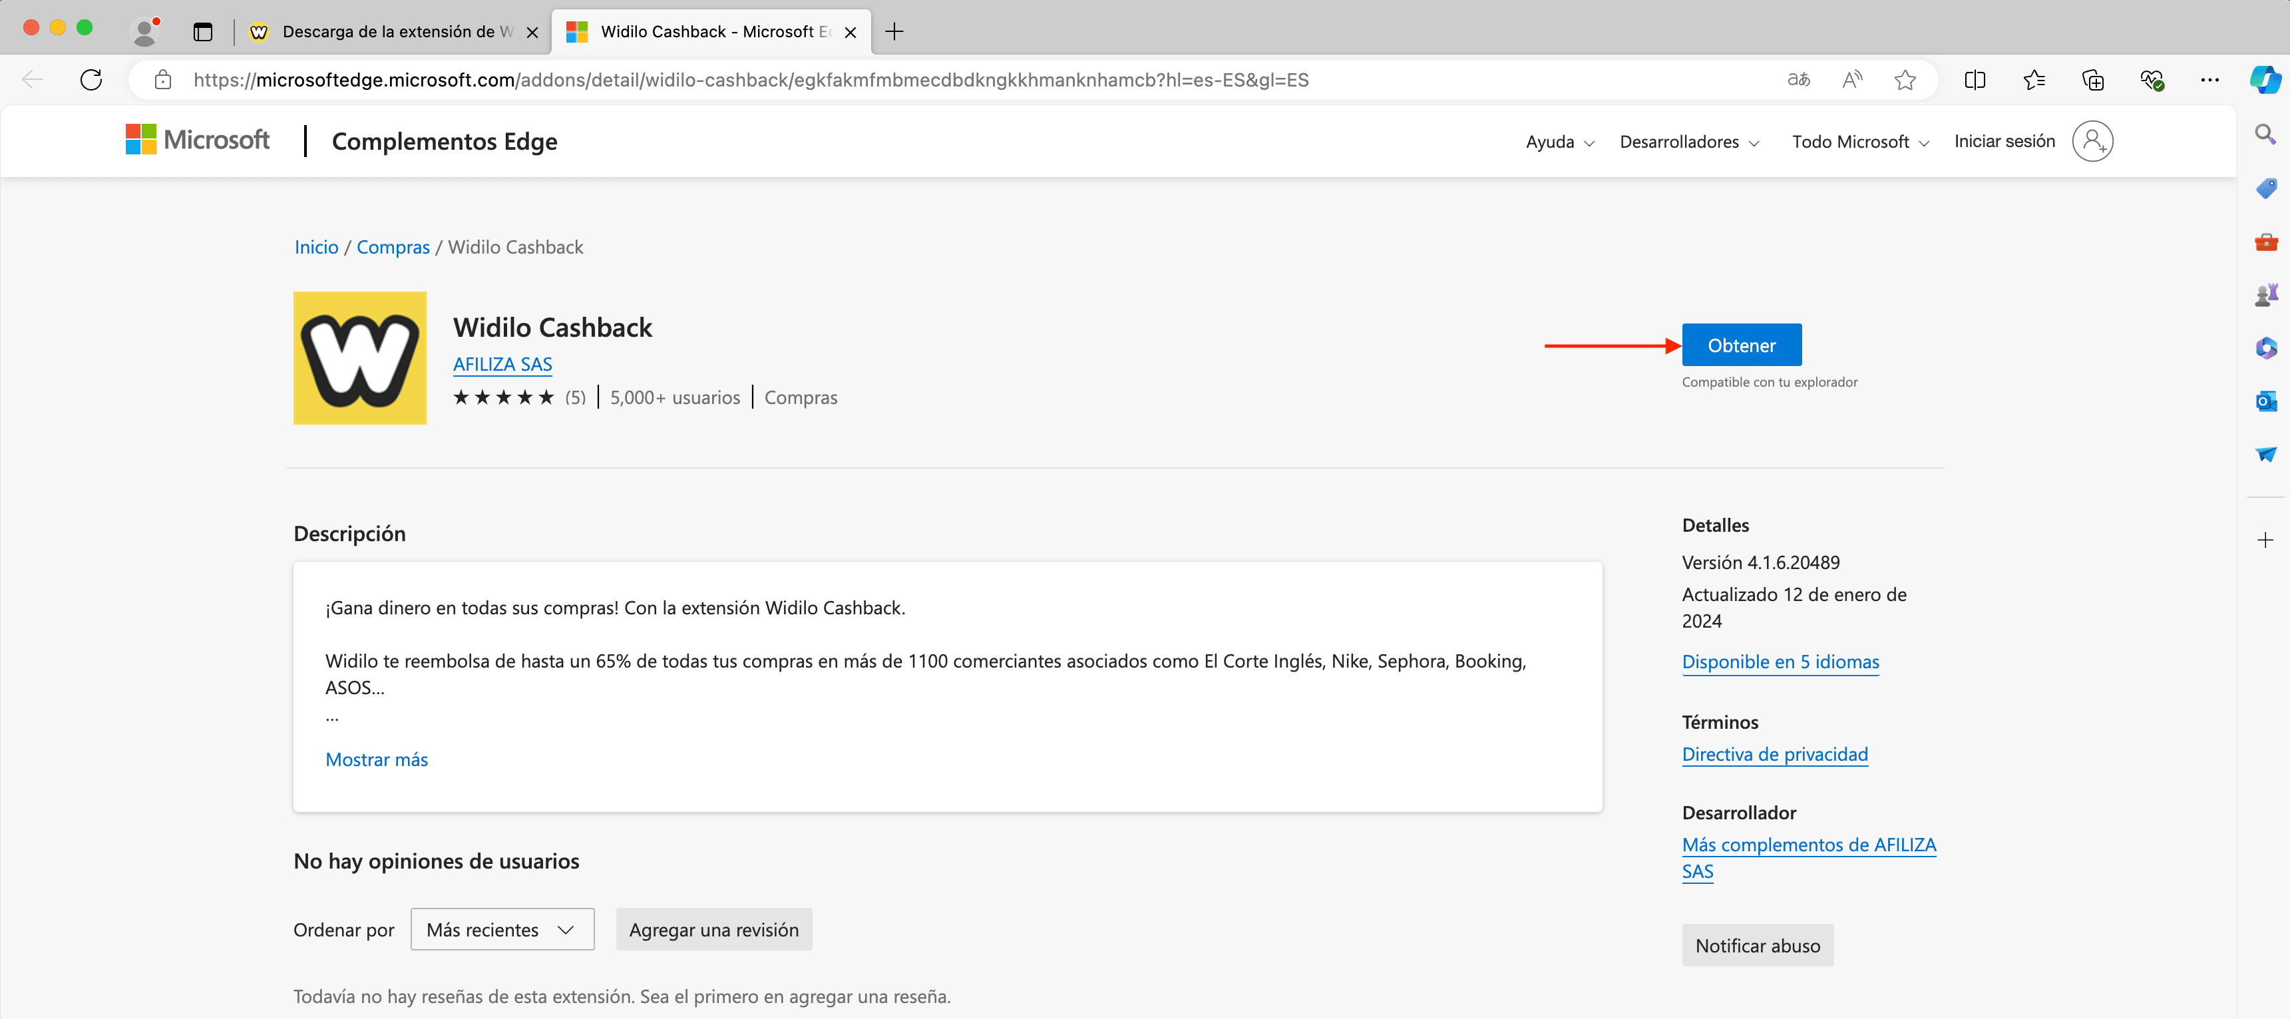
Task: Click the page refresh icon
Action: pos(91,80)
